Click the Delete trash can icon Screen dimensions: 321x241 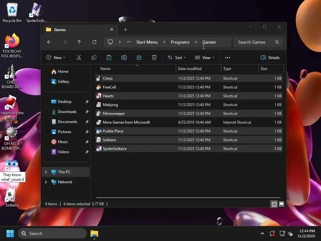[x=154, y=58]
